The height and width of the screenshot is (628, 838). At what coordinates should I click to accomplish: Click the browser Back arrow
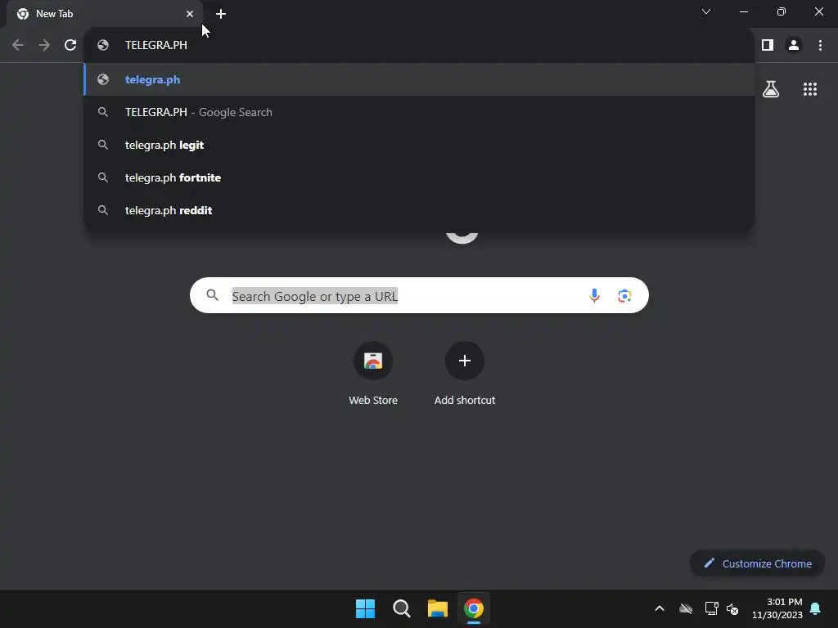point(18,45)
